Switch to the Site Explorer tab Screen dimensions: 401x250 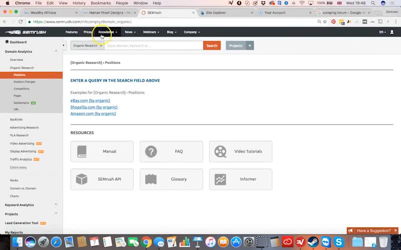pyautogui.click(x=226, y=12)
